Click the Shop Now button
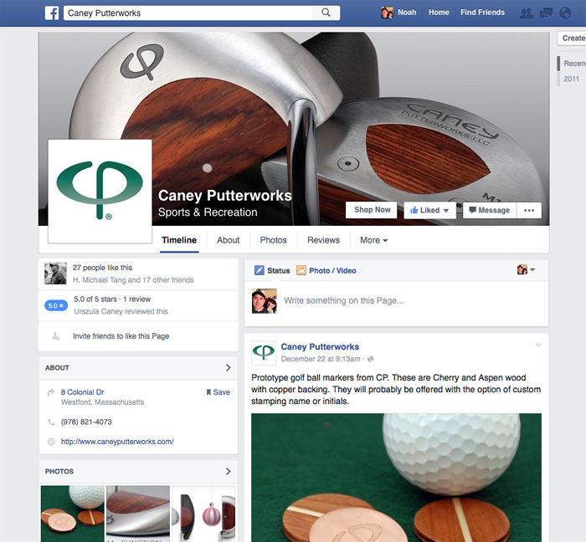 click(x=373, y=210)
